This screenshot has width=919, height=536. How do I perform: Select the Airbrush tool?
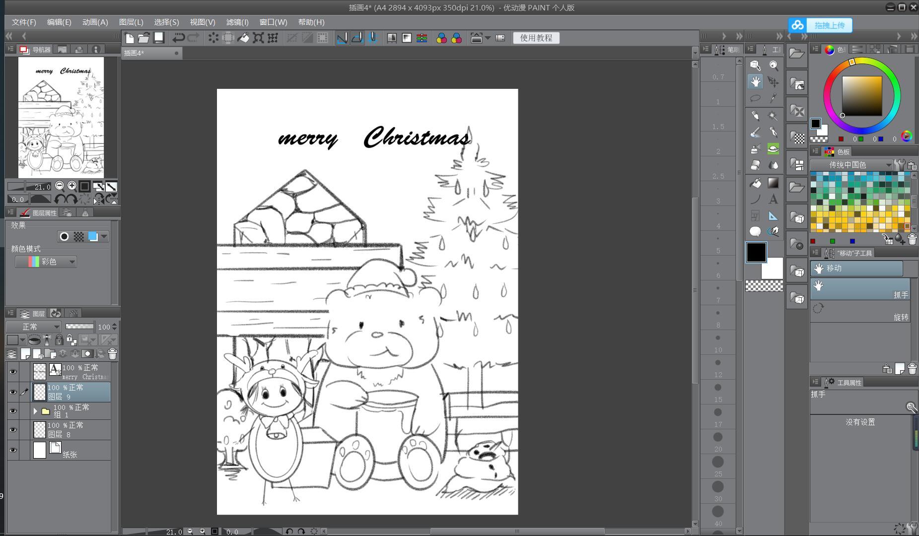(755, 149)
